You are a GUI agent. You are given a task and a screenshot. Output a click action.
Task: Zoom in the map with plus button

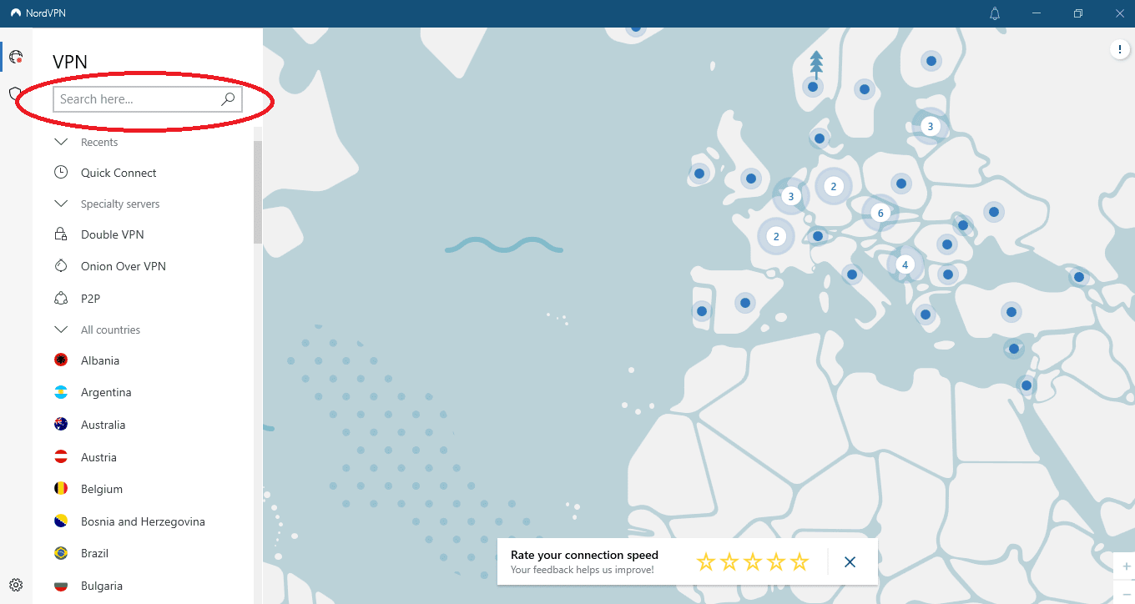pyautogui.click(x=1126, y=566)
